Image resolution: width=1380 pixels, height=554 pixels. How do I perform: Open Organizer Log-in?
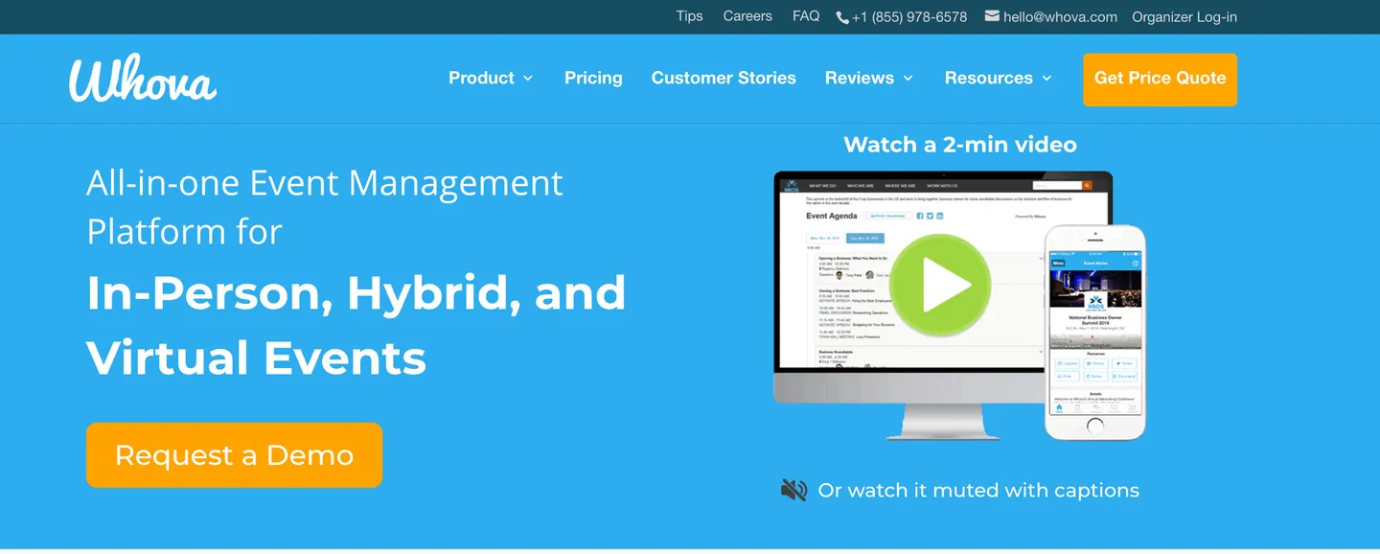pos(1184,17)
